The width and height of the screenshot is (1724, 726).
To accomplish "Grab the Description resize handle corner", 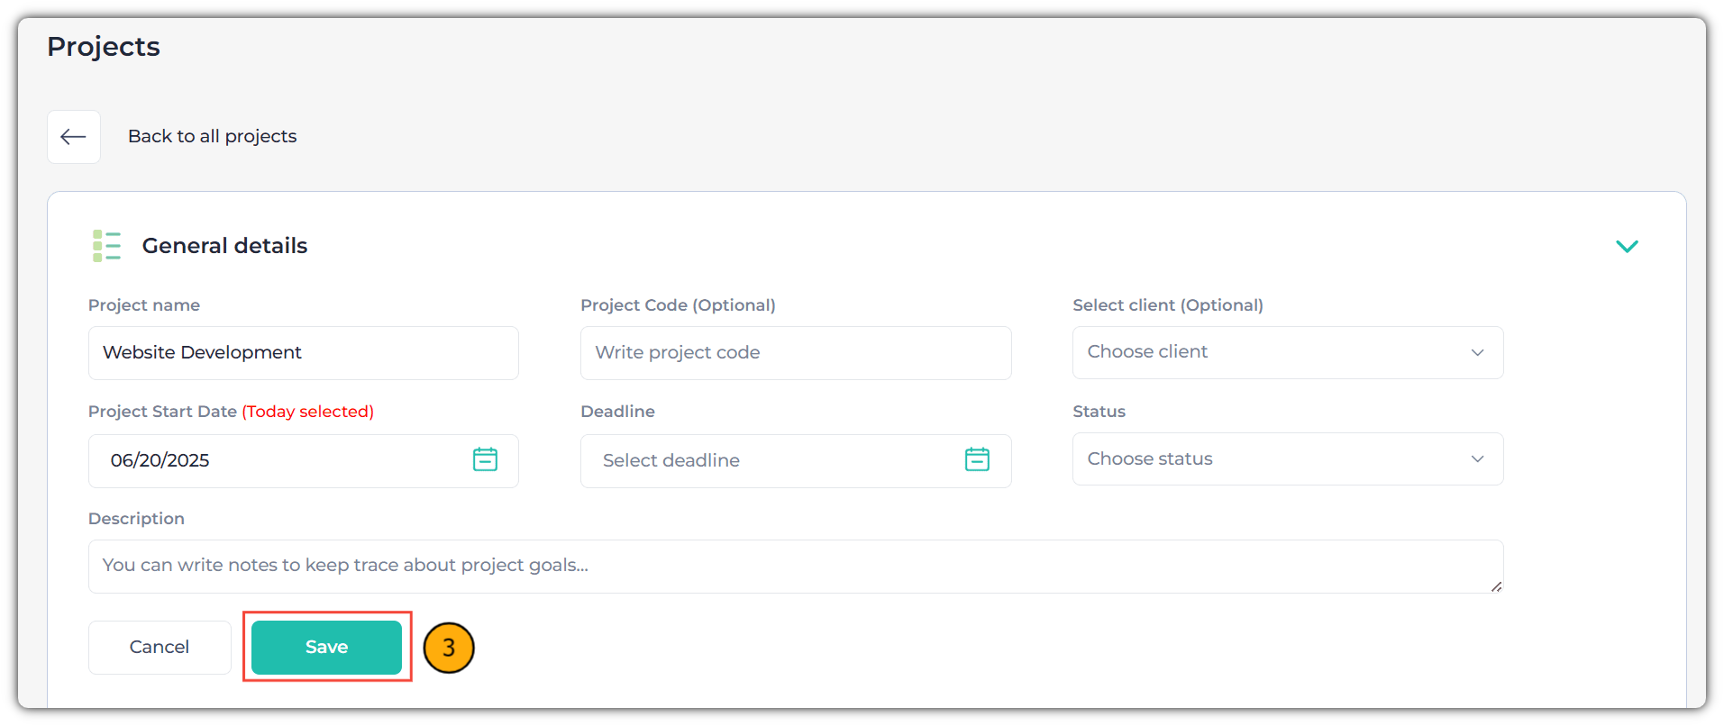I will [1496, 586].
